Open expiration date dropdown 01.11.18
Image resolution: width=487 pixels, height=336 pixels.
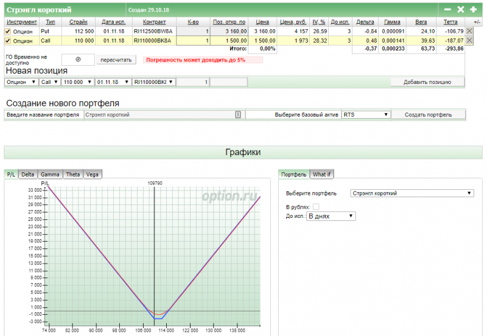(x=113, y=82)
